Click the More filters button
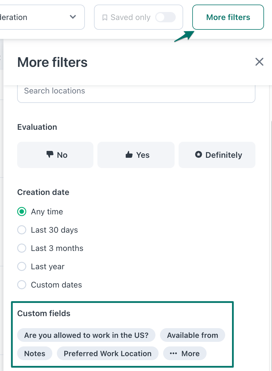The image size is (272, 371). 228,17
